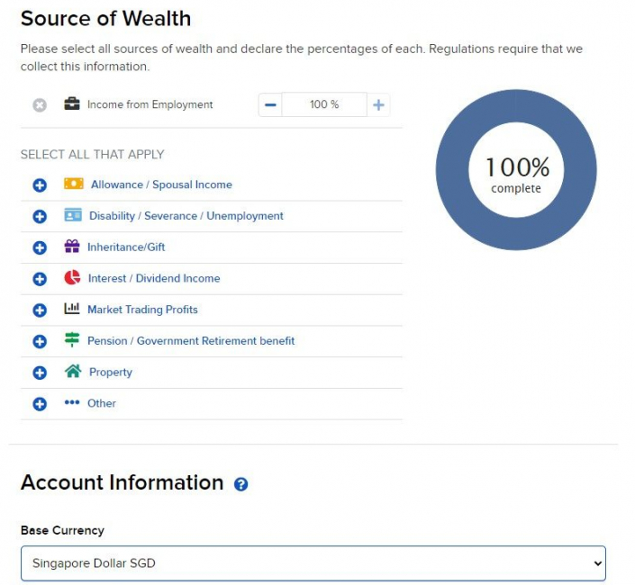This screenshot has height=585, width=635.
Task: Click the three dots icon for Other
Action: [x=72, y=402]
